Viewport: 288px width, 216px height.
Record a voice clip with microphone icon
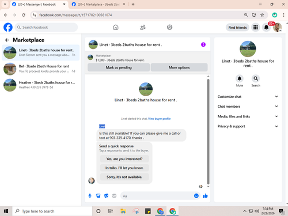[x=90, y=196]
